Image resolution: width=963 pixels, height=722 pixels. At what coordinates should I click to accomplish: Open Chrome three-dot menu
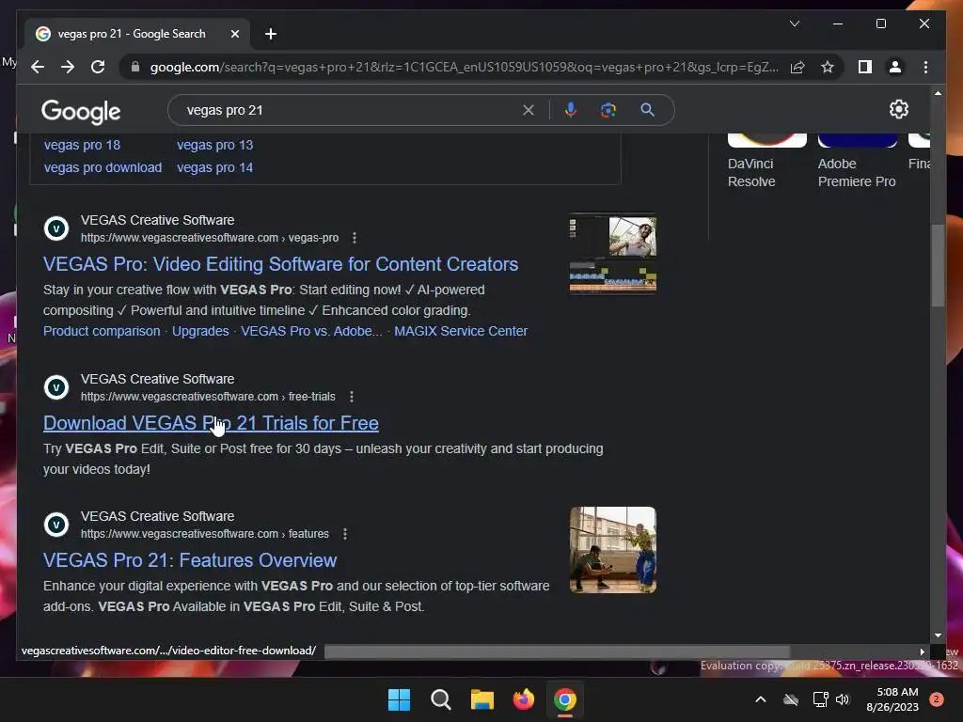coord(925,67)
